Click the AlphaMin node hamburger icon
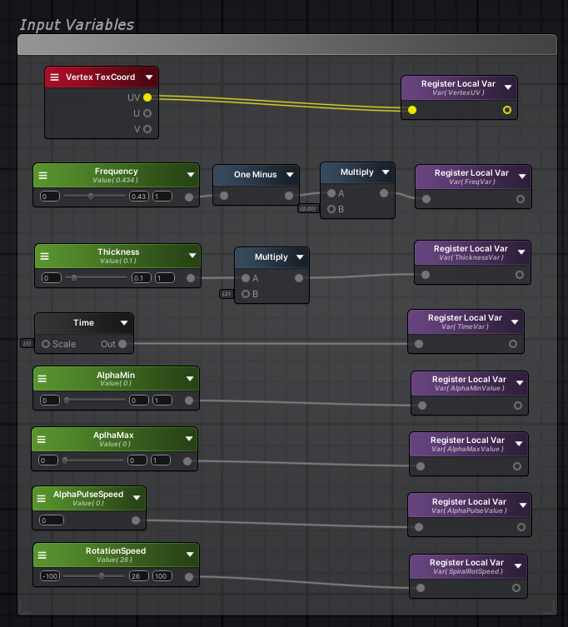 (43, 379)
